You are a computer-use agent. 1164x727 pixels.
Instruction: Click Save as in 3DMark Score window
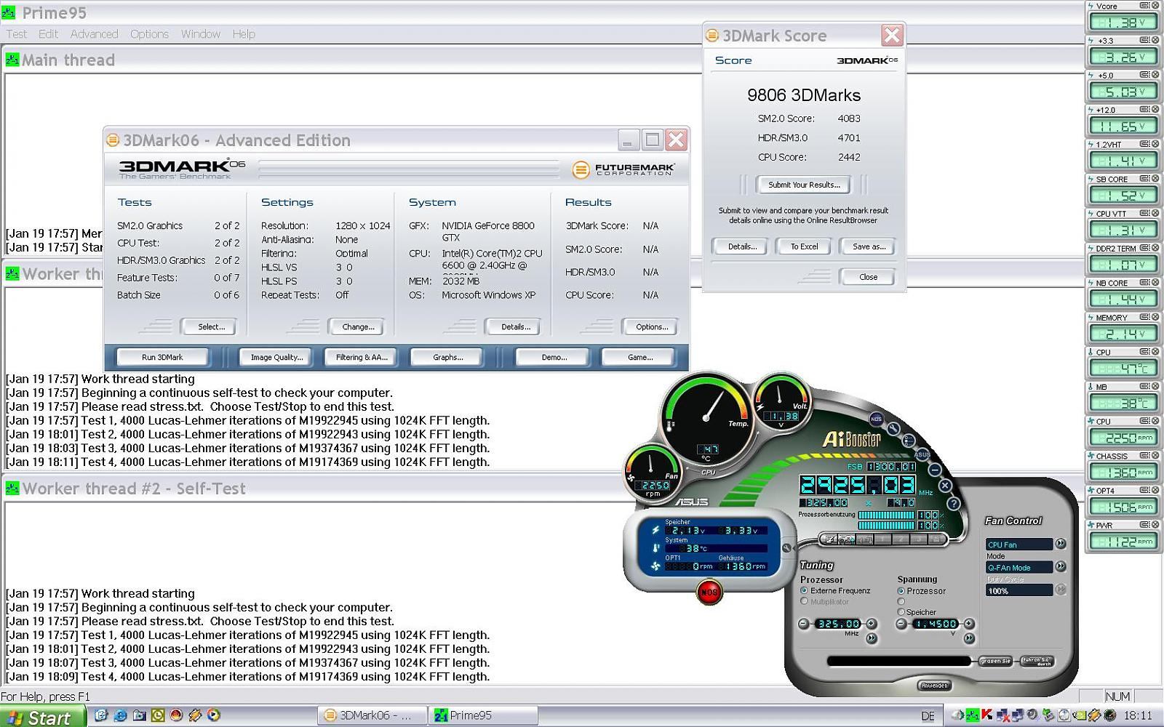869,246
